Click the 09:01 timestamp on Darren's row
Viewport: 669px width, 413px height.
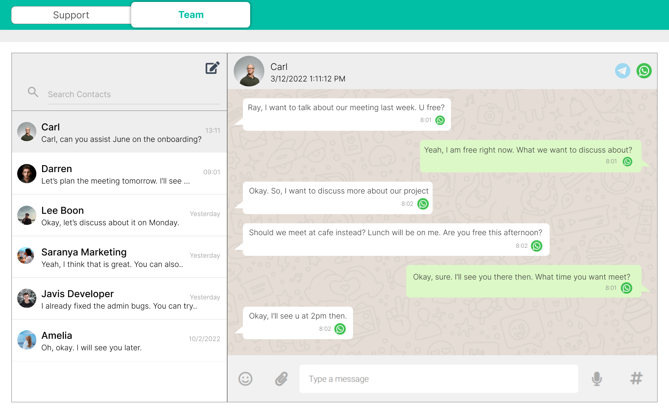[212, 172]
